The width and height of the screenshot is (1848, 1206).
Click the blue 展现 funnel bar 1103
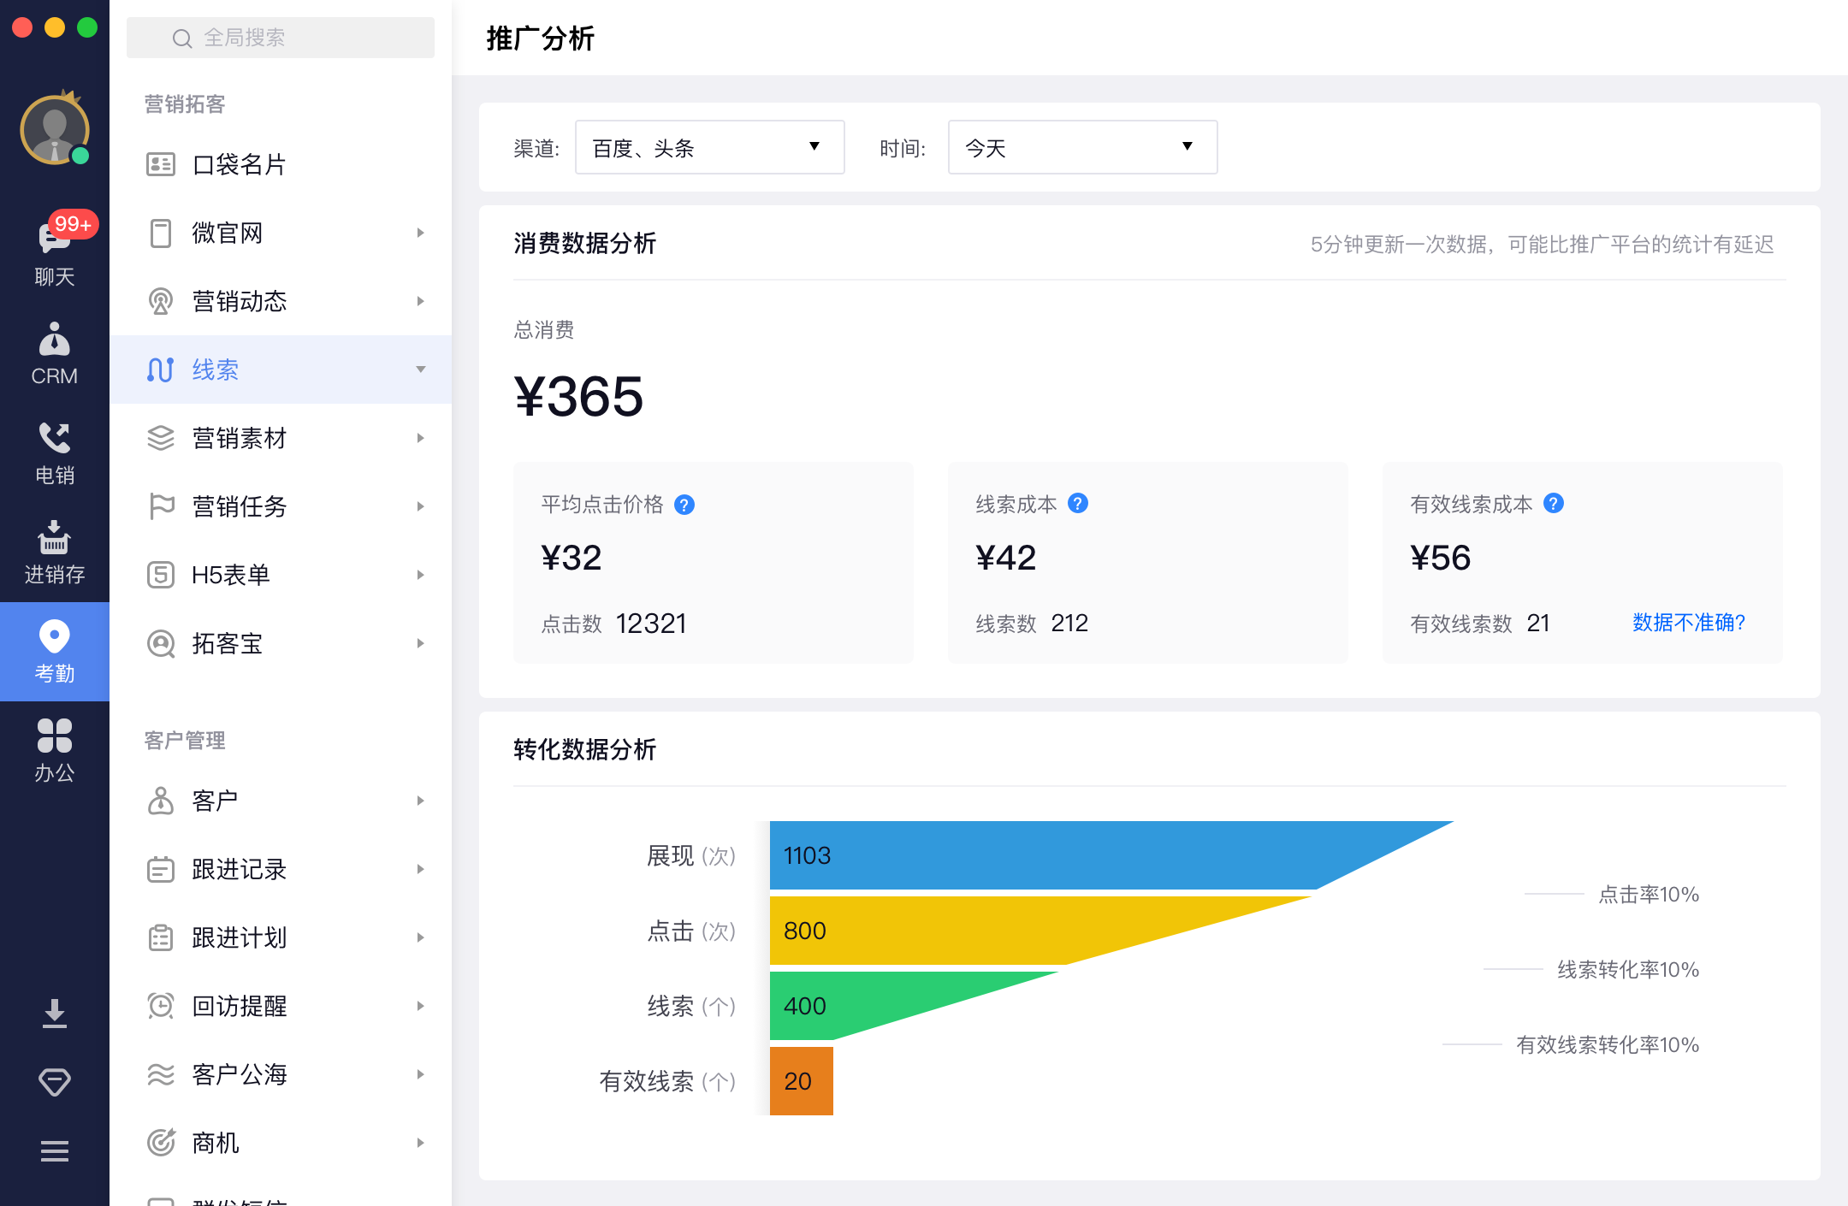1027,855
